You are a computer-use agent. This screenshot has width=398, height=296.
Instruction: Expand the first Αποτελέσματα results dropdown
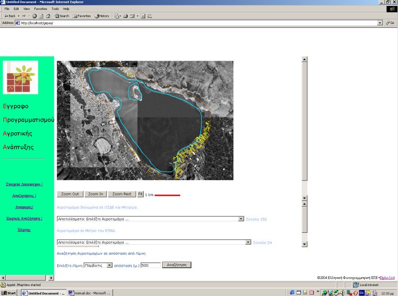tap(241, 219)
